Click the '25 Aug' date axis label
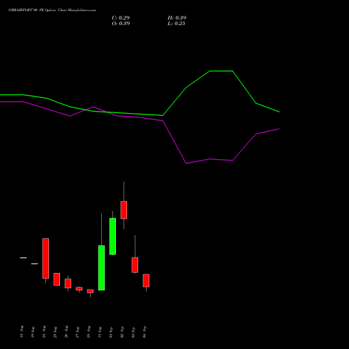The width and height of the screenshot is (349, 349). (55, 332)
